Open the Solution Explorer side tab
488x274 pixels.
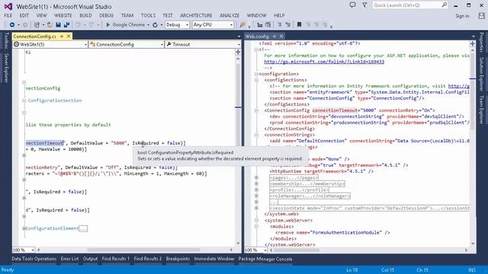click(x=481, y=74)
